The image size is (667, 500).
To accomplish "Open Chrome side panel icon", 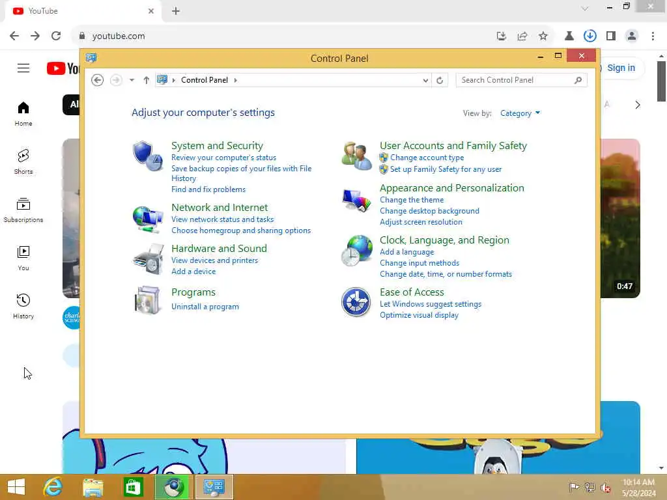I will 611,36.
